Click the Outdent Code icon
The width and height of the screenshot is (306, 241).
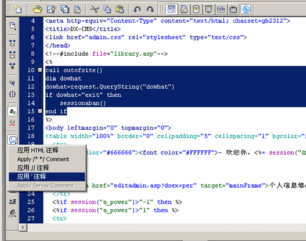(12, 202)
